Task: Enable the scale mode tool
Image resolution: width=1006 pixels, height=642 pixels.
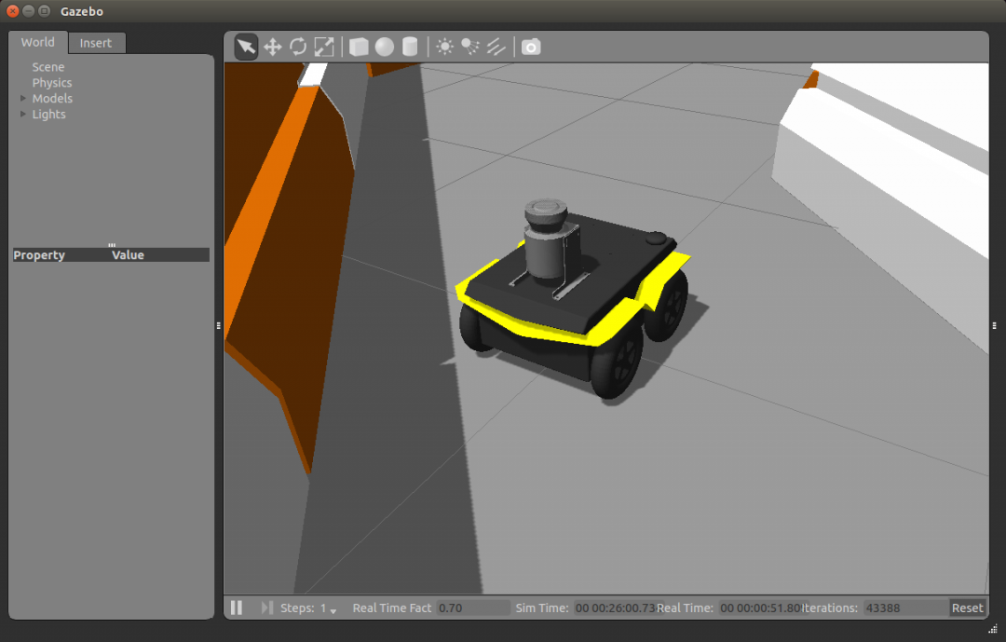Action: [324, 46]
